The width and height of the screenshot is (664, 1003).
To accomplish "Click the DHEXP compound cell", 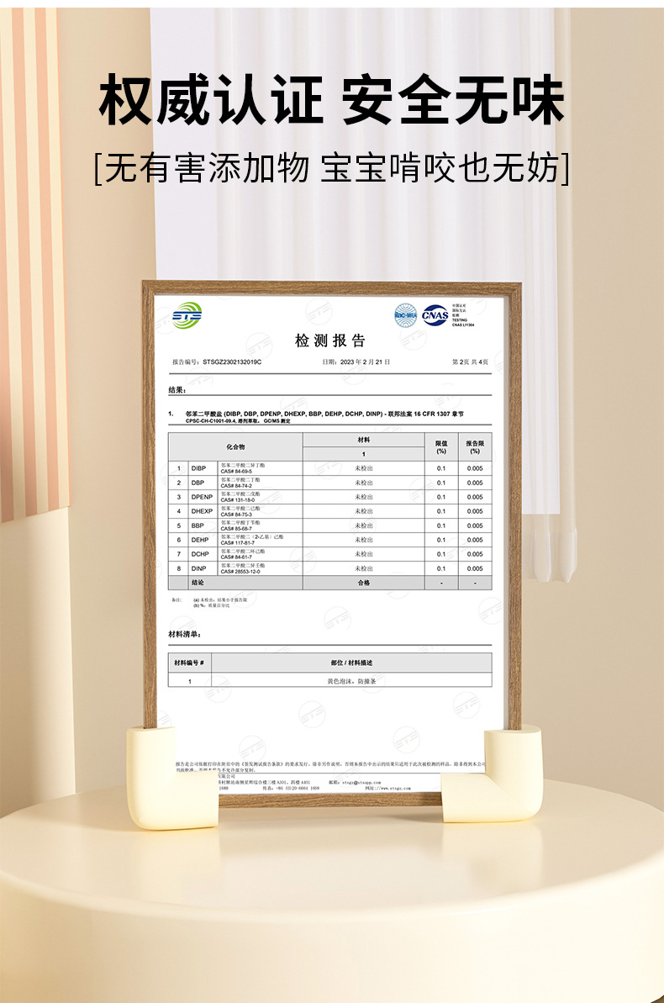I will [x=202, y=511].
